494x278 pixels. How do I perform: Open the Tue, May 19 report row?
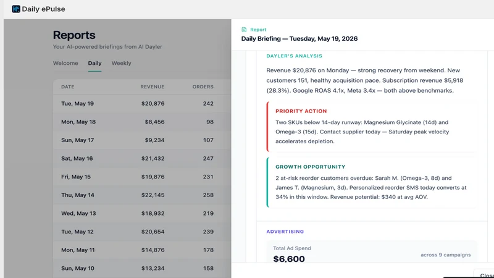point(142,103)
